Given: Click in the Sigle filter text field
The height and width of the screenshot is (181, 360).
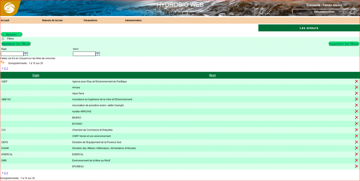Looking at the screenshot, I should coord(12,54).
